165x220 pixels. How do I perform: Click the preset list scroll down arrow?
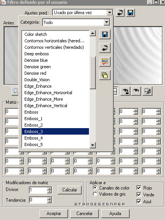click(x=93, y=145)
